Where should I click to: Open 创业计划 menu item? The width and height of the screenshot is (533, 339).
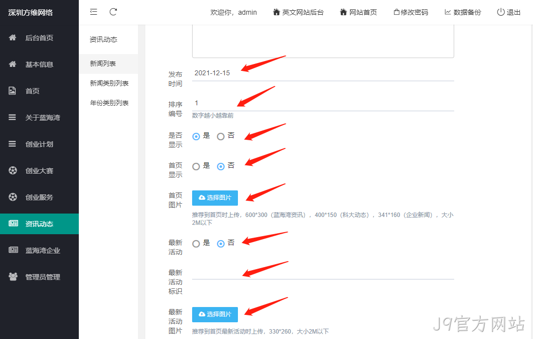coord(39,144)
